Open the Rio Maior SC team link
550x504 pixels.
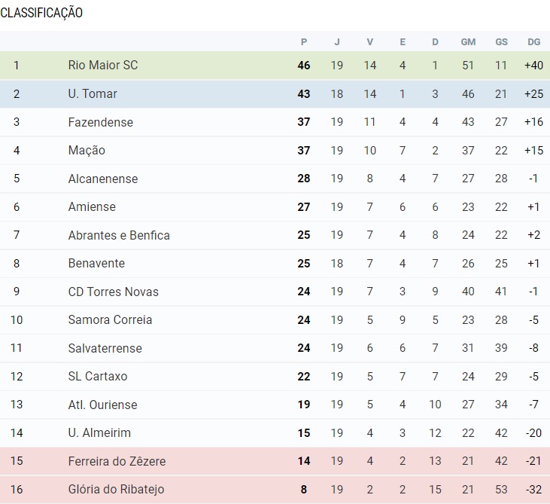(102, 66)
